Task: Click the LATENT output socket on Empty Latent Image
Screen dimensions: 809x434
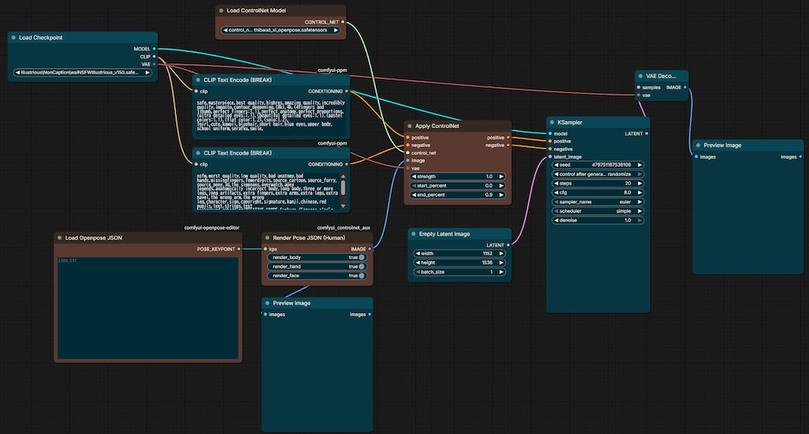Action: (508, 245)
